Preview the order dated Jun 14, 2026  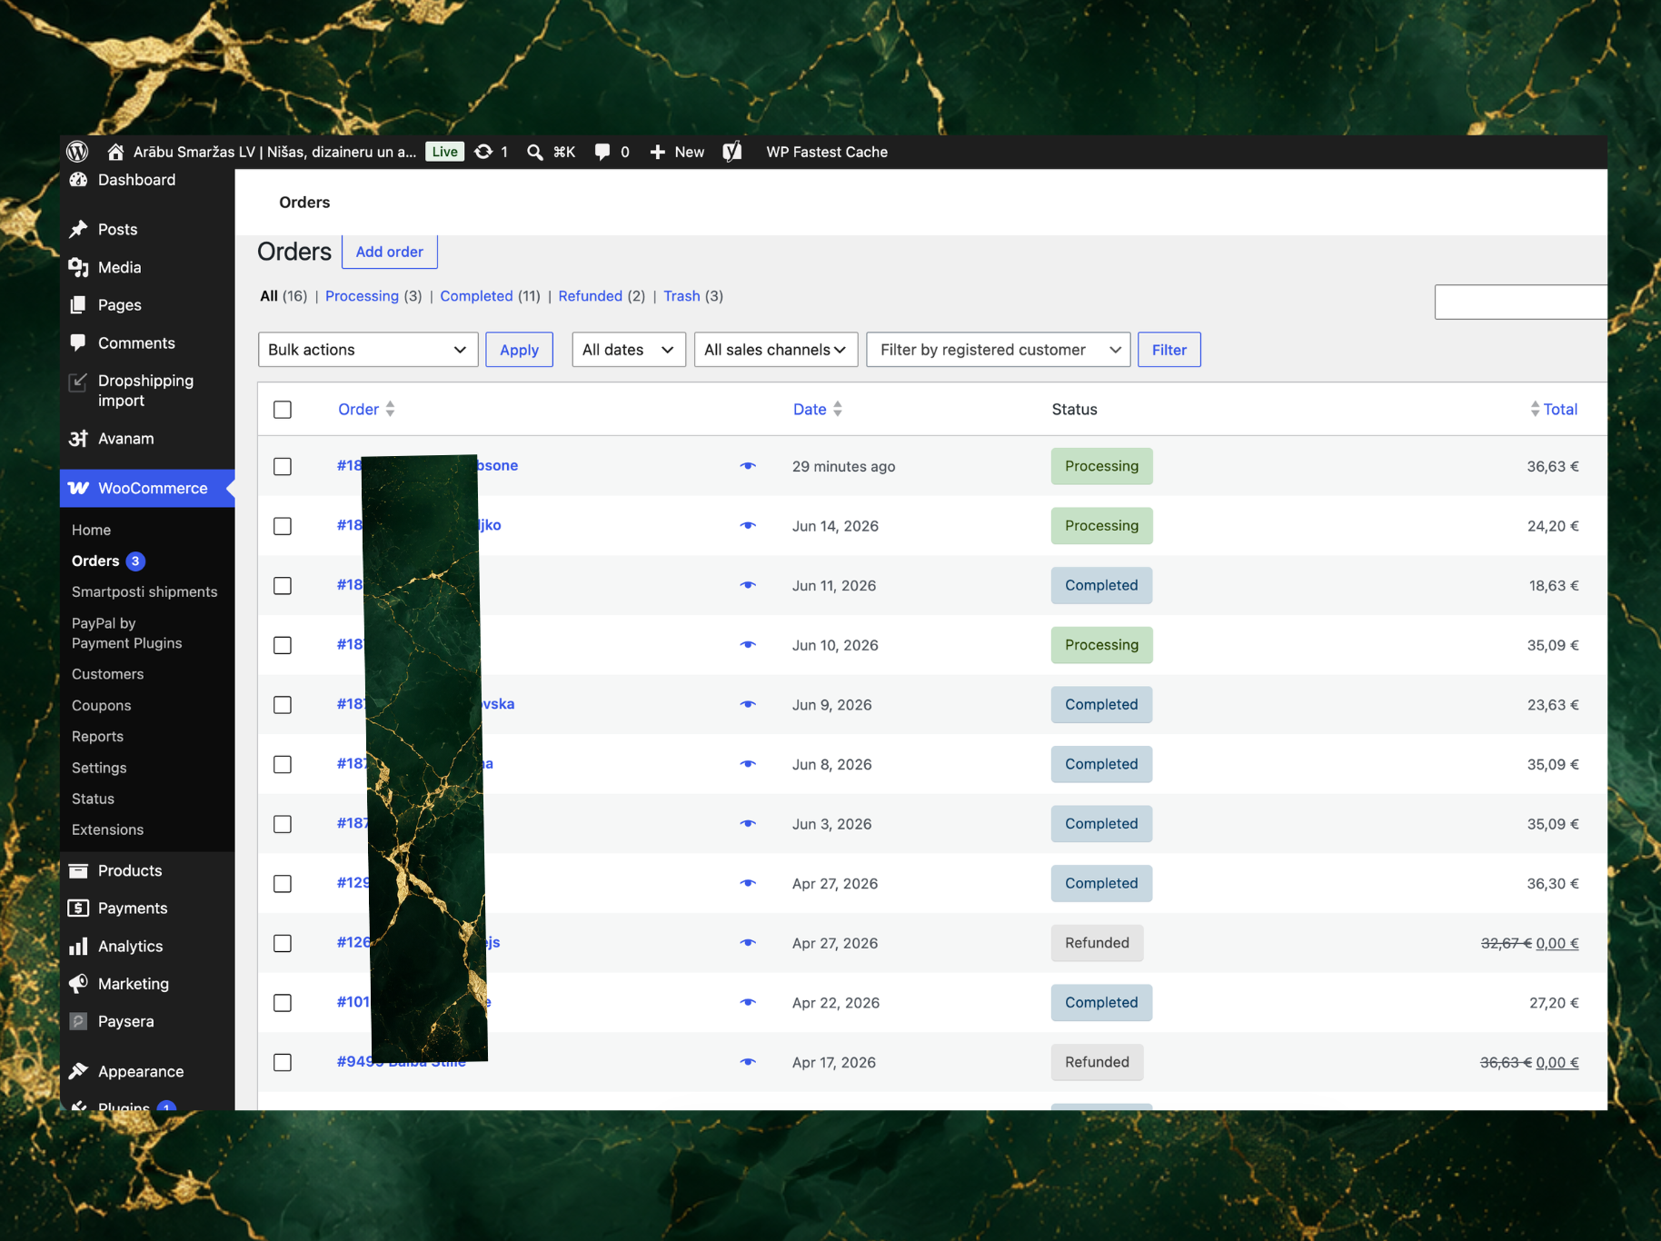tap(748, 526)
